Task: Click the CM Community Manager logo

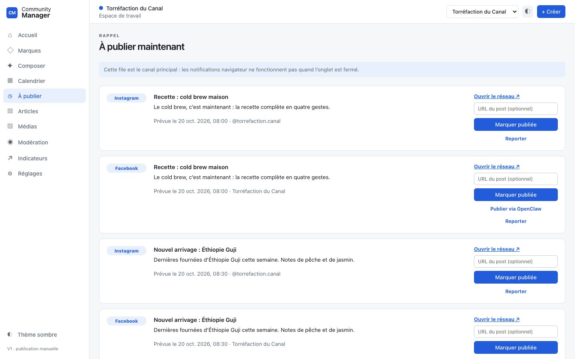Action: coord(29,12)
